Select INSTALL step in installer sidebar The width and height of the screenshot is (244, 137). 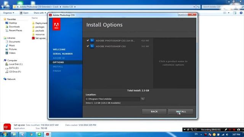pyautogui.click(x=58, y=67)
